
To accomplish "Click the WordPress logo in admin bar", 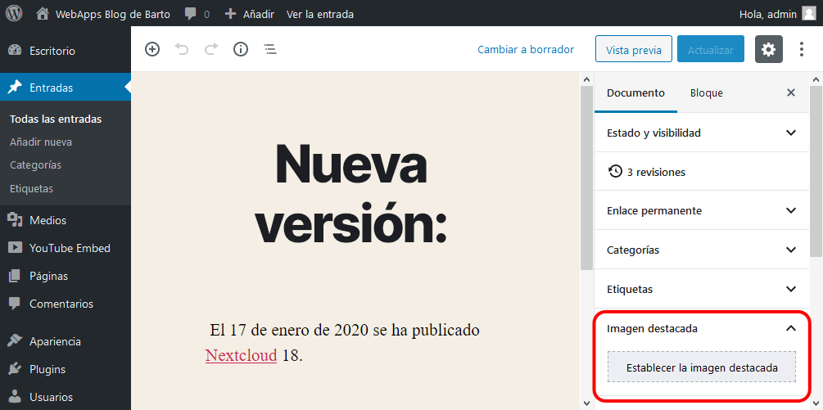I will click(x=14, y=13).
